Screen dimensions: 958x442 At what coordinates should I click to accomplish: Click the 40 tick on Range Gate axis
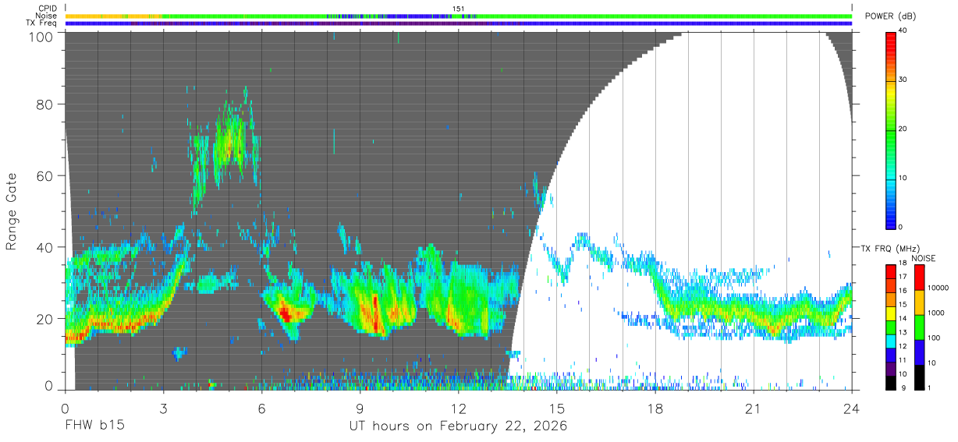coord(45,247)
